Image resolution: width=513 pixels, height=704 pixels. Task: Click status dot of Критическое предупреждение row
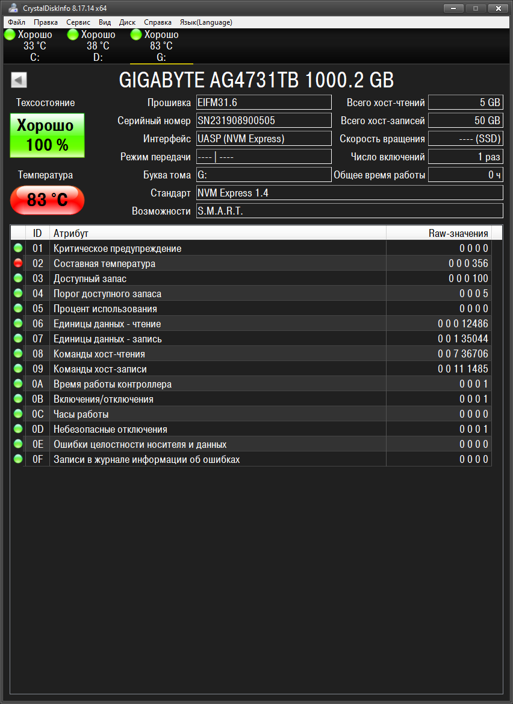[x=18, y=248]
